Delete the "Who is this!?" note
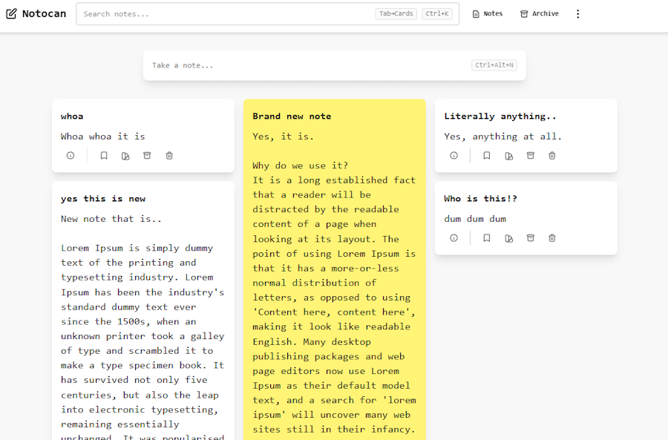668x440 pixels. click(551, 237)
